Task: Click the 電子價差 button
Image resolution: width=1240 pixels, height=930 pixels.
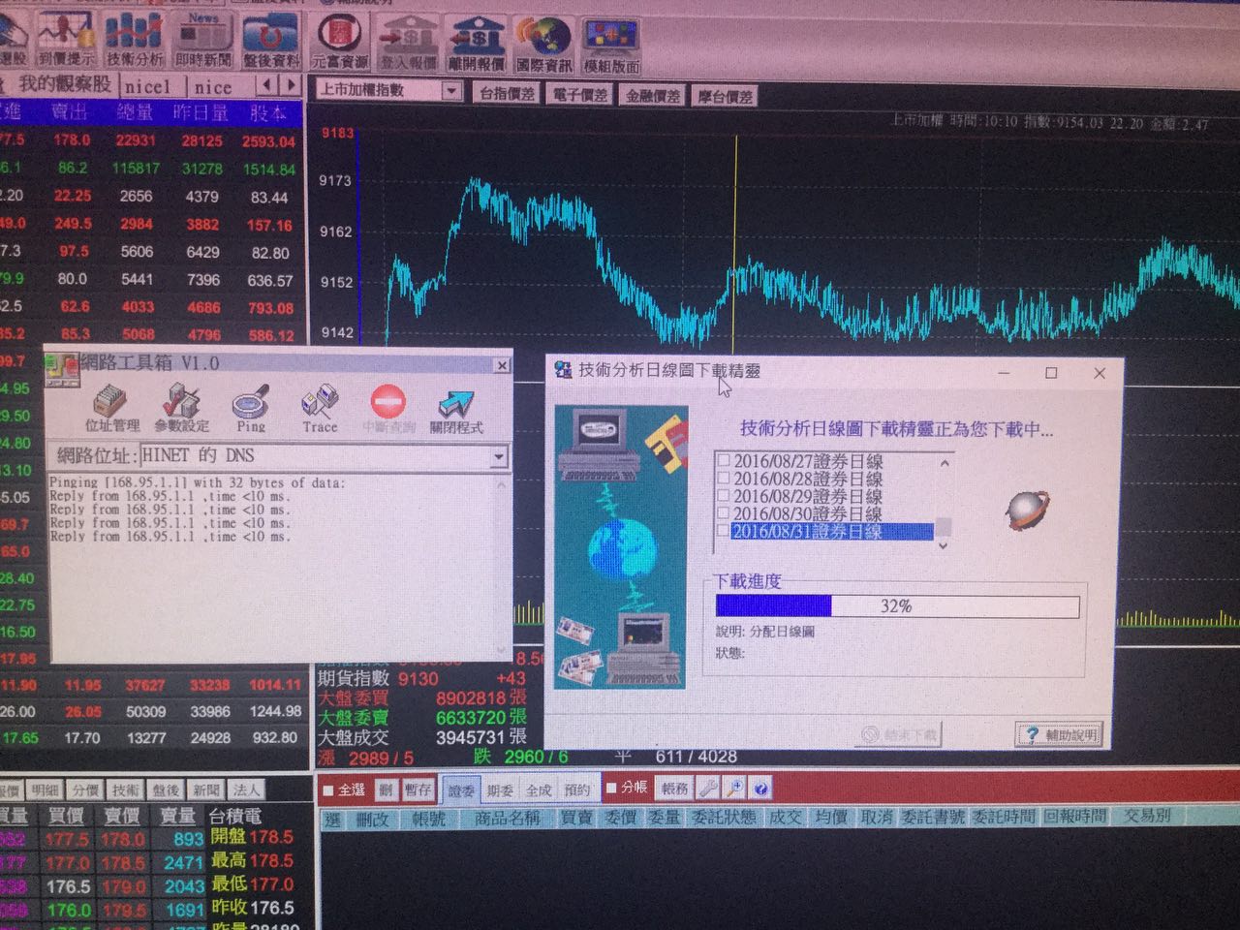Action: (579, 95)
